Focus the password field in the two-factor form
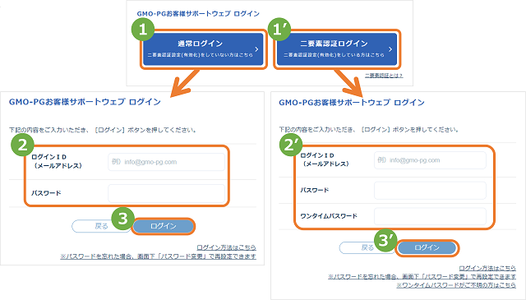 (430, 190)
